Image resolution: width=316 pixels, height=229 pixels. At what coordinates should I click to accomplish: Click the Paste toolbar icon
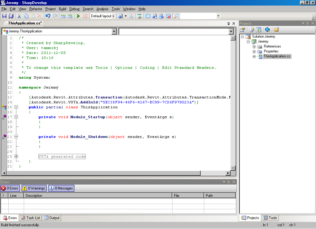[33, 16]
